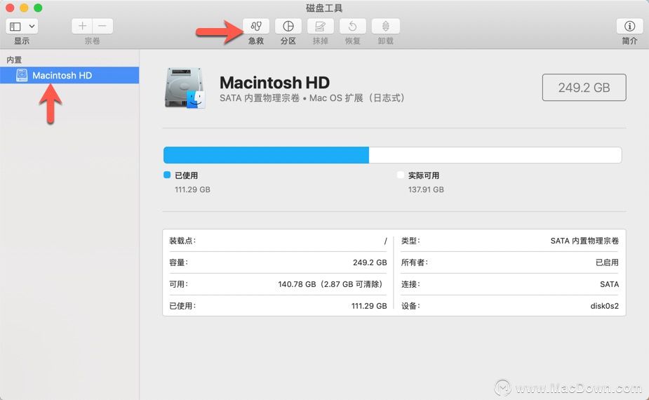
Task: Click the Macintosh HD title heading
Action: pyautogui.click(x=274, y=82)
